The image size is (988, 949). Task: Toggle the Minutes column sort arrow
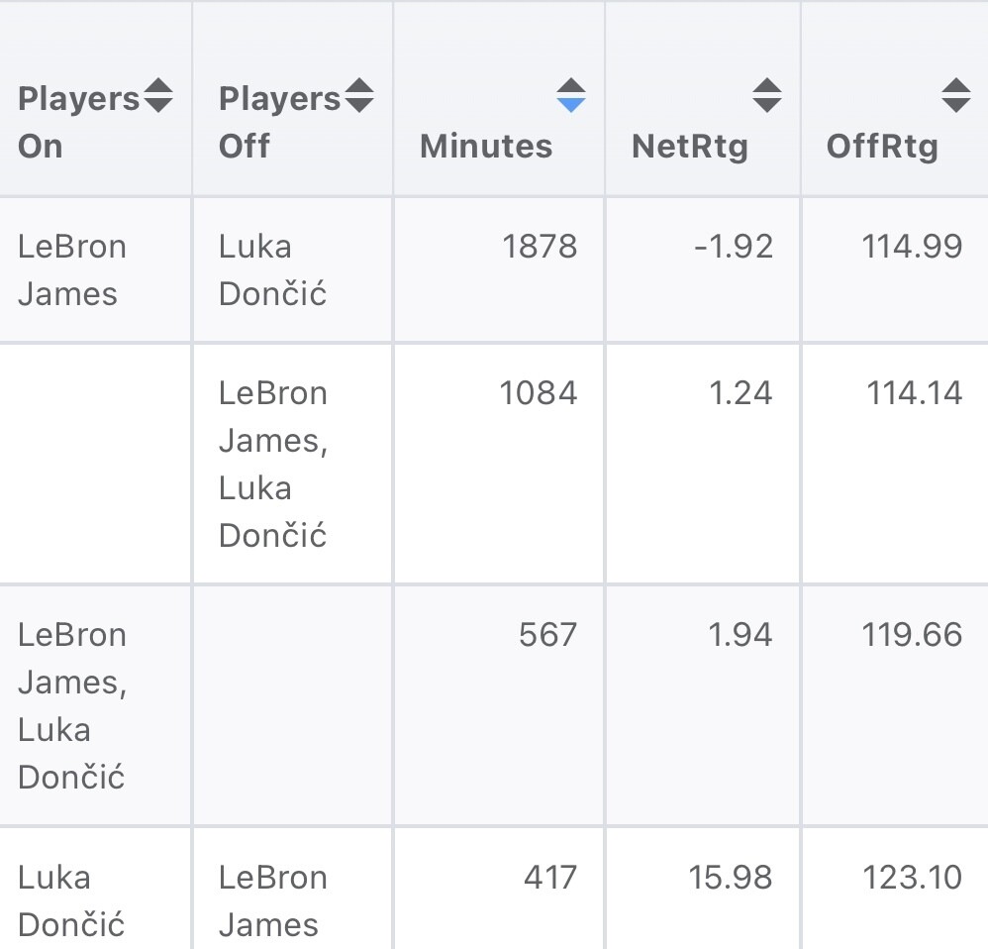(570, 95)
